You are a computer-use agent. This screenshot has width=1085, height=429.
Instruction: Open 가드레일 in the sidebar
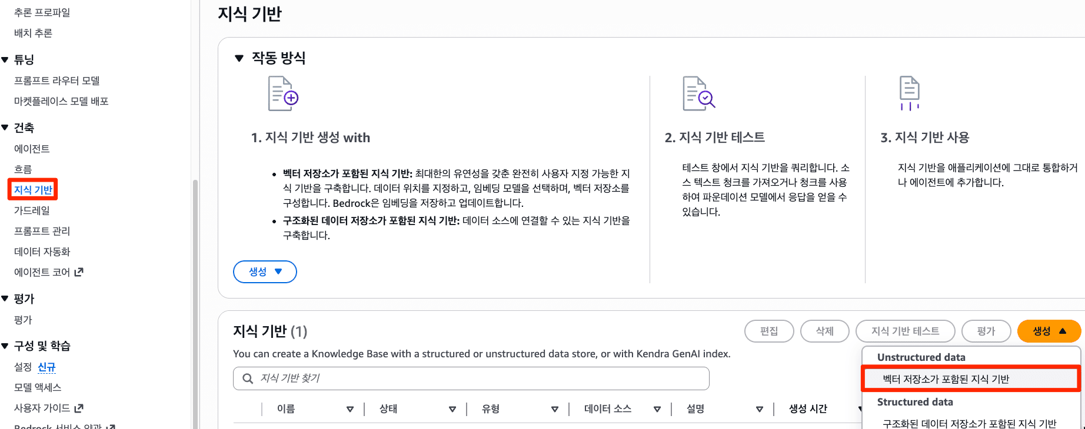[x=32, y=210]
